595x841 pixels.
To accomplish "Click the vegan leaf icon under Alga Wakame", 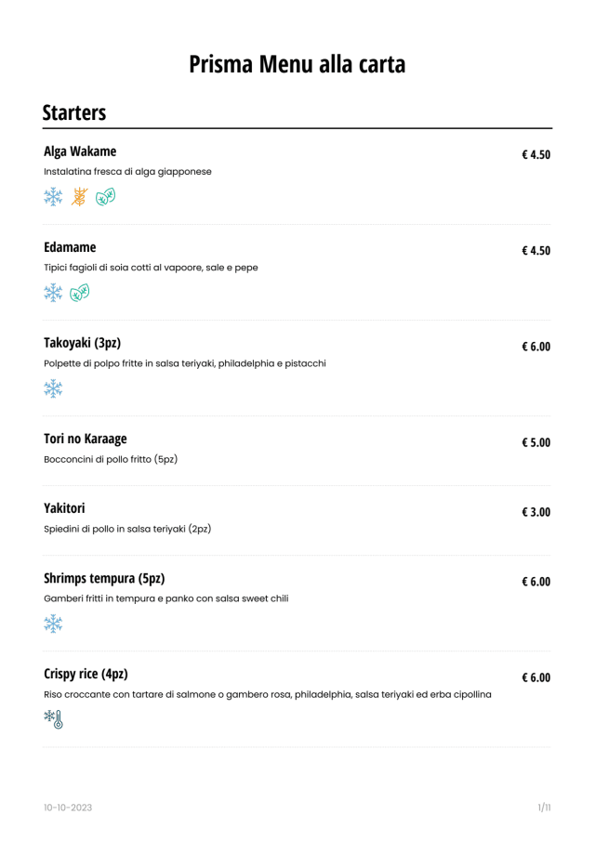I will click(106, 196).
